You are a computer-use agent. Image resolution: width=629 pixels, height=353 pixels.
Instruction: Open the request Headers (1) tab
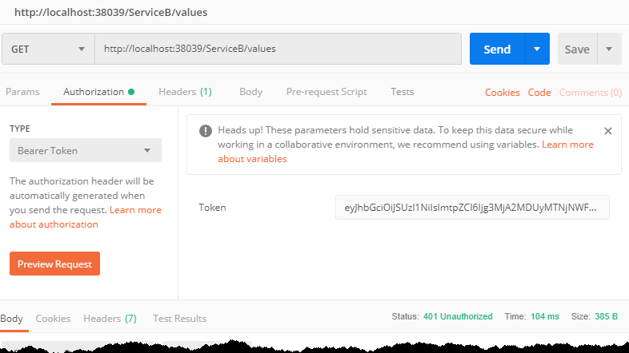point(185,92)
